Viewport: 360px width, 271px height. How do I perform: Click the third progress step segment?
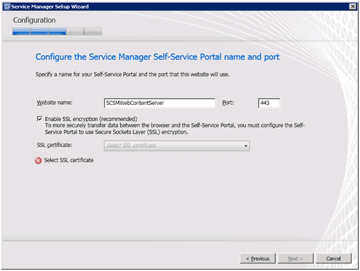(57, 32)
